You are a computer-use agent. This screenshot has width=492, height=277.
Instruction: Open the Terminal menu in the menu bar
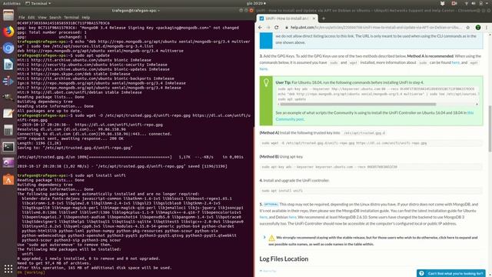(x=71, y=17)
